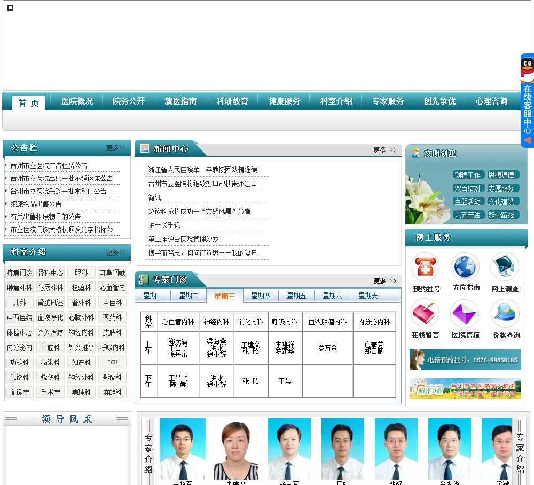Image resolution: width=534 pixels, height=485 pixels.
Task: Click the 创建工作 button
Action: coord(468,175)
